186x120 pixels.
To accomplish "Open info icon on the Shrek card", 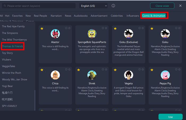I will click(103, 69).
